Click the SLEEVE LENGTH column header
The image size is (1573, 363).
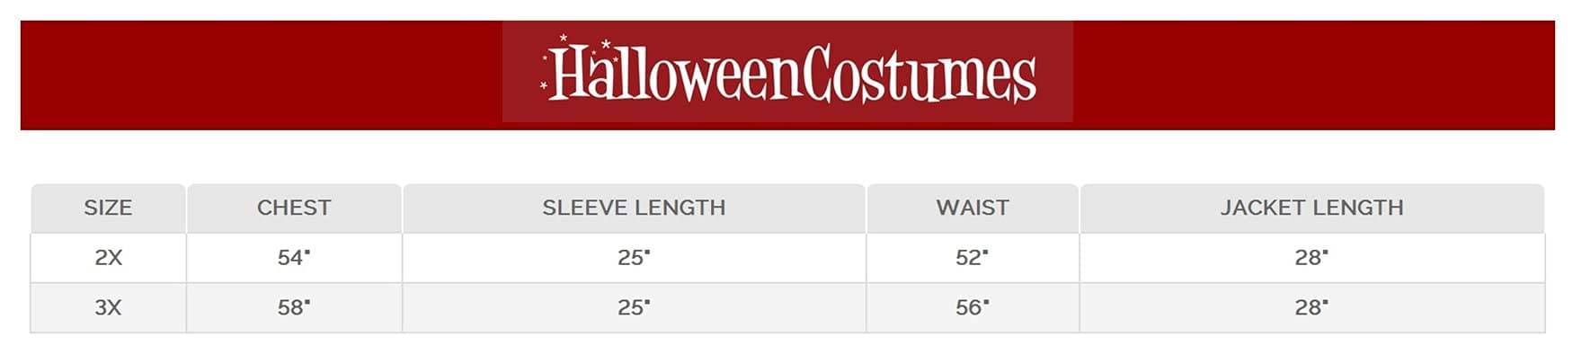[x=634, y=208]
